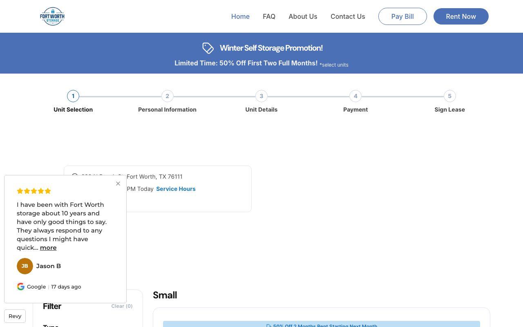The image size is (523, 327).
Task: Select step 1 Unit Selection circle
Action: point(73,96)
